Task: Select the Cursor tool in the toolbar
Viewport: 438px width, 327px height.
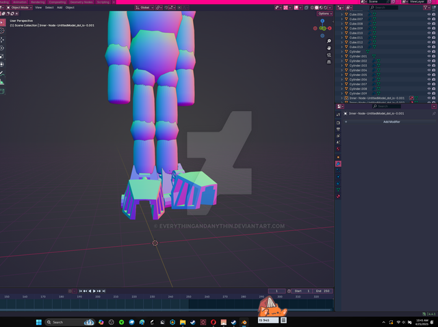Action: tap(2, 30)
